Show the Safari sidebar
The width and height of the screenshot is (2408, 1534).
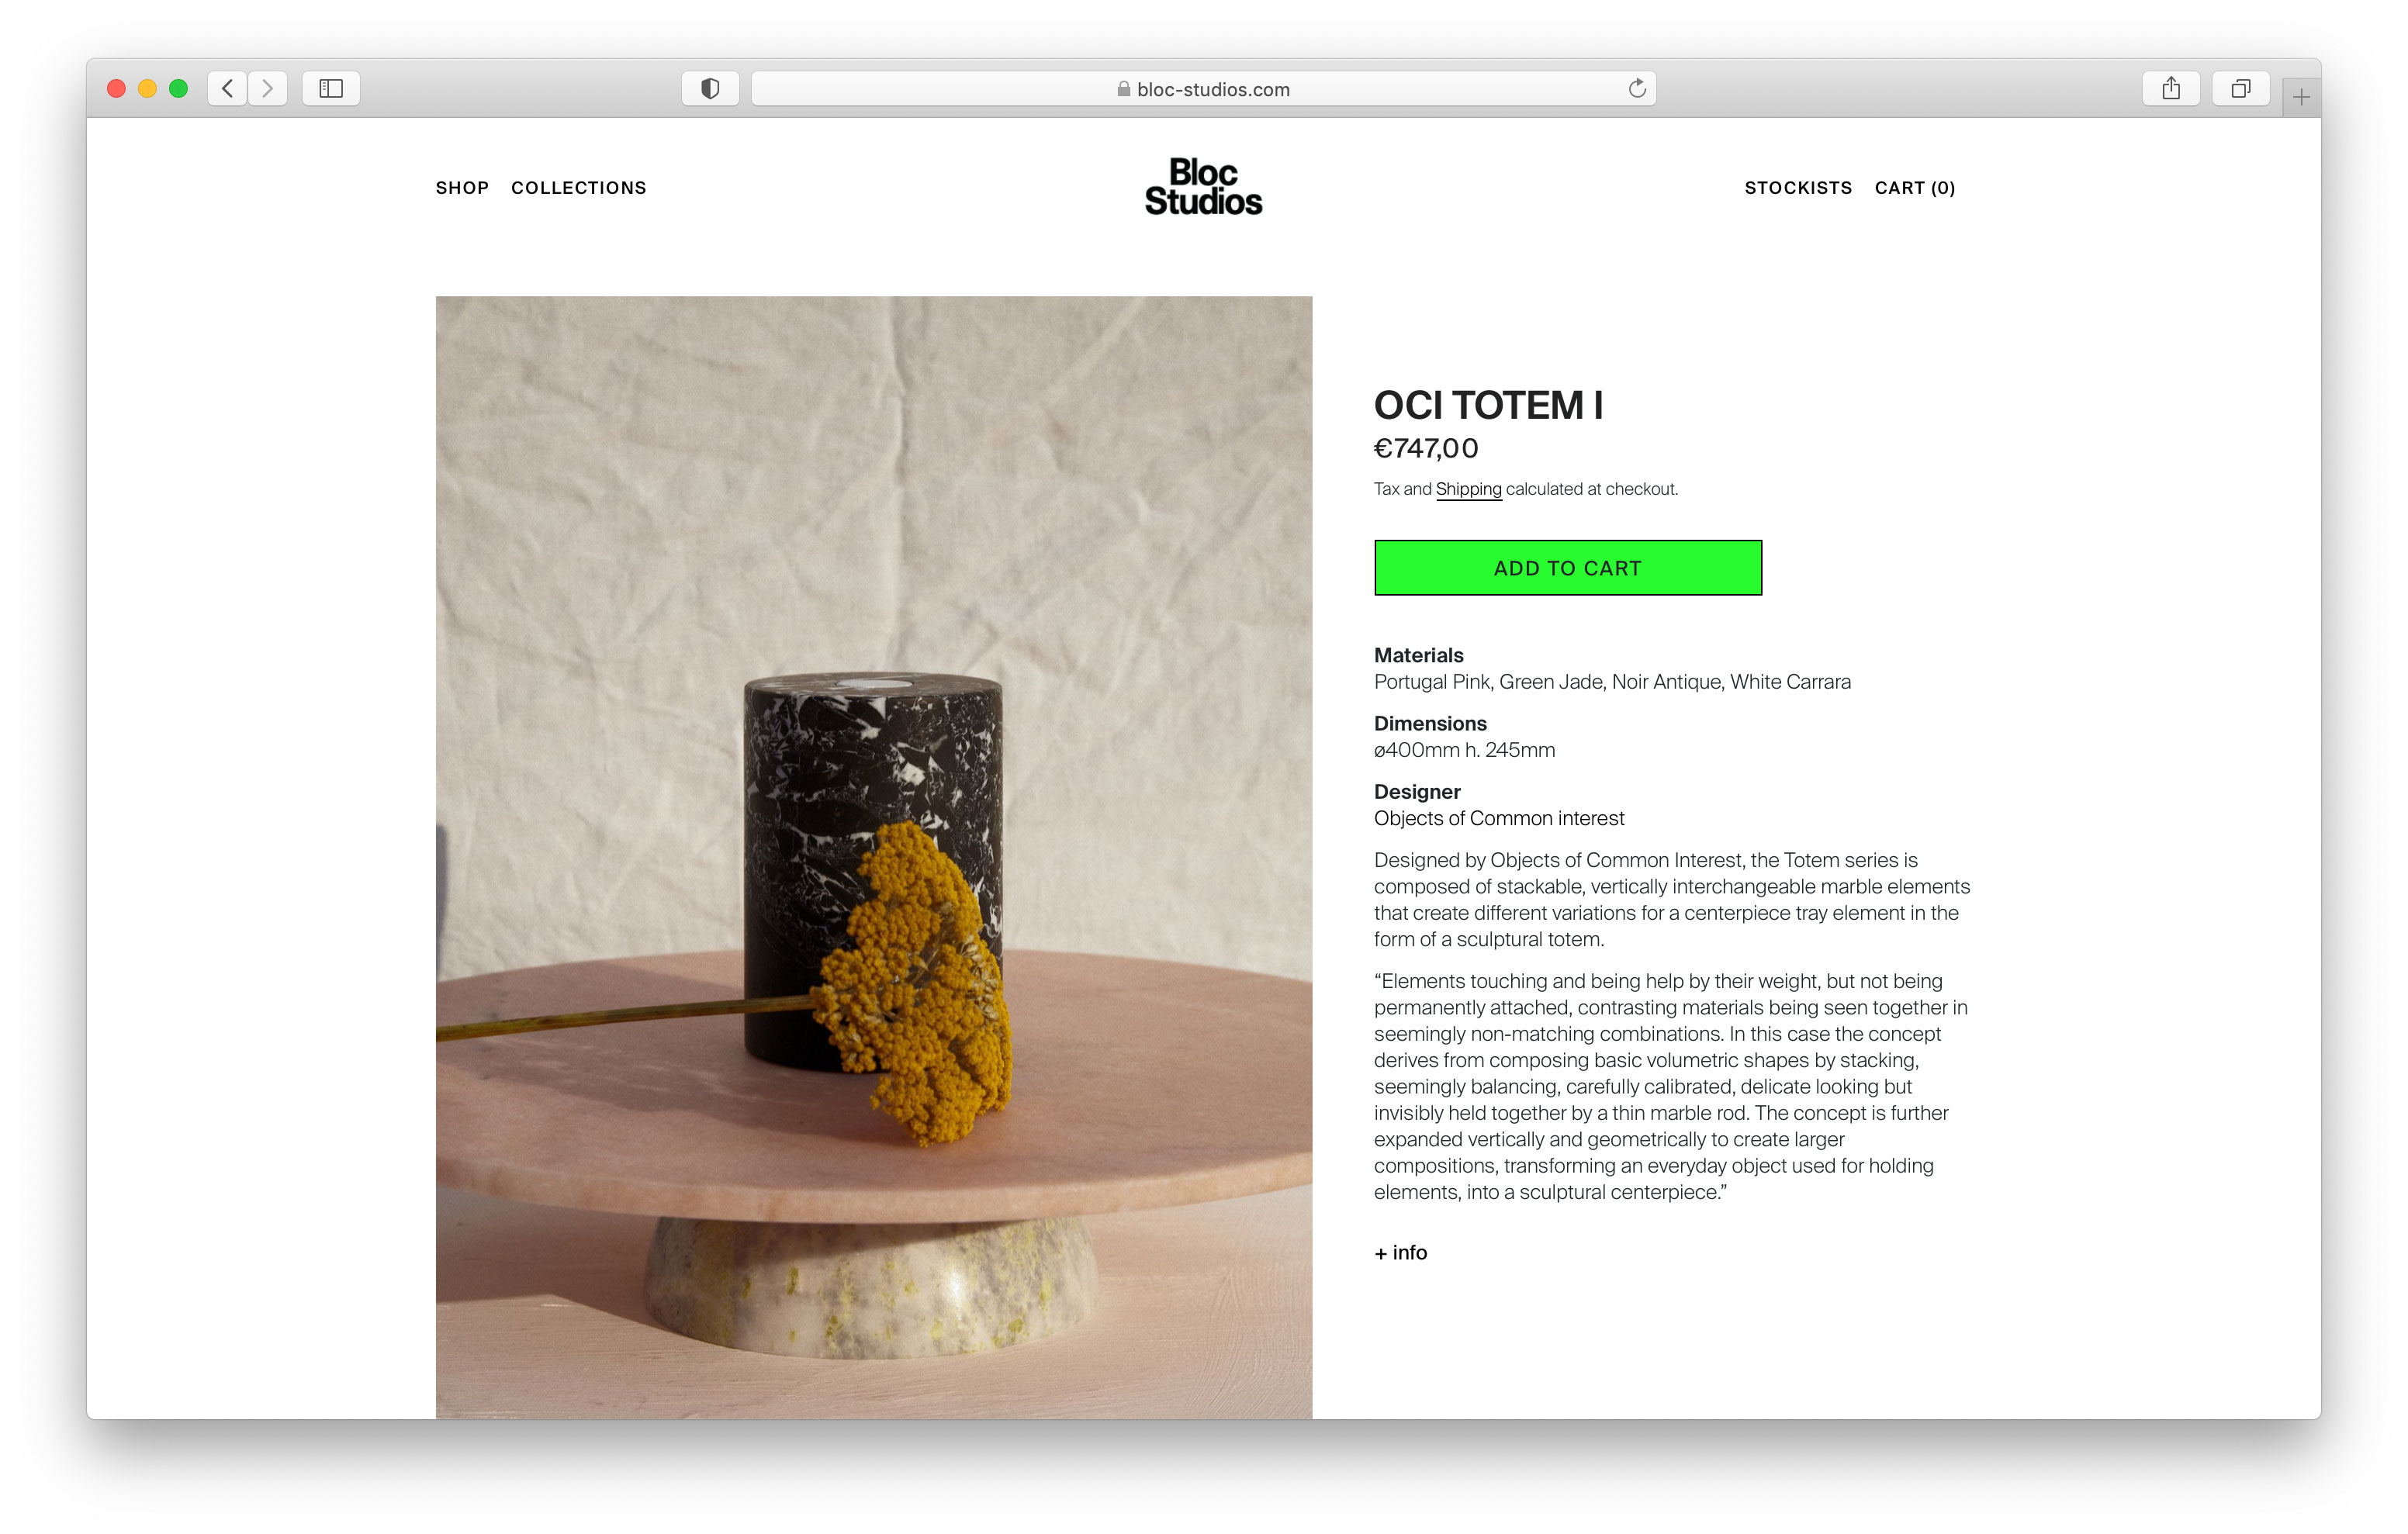click(x=331, y=89)
